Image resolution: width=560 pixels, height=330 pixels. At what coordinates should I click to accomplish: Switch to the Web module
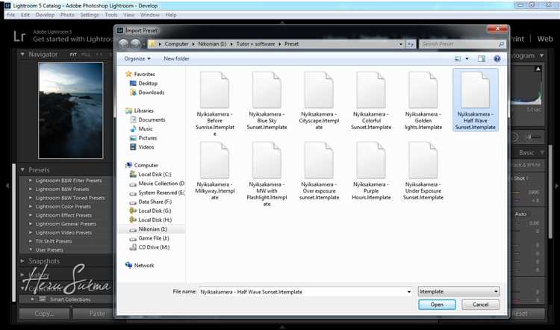[x=545, y=39]
